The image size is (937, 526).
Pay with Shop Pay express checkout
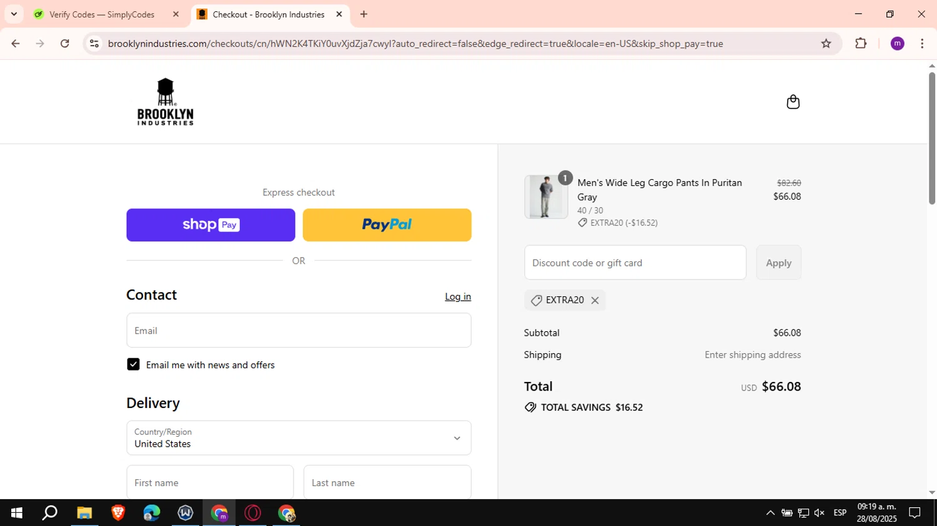click(x=211, y=225)
